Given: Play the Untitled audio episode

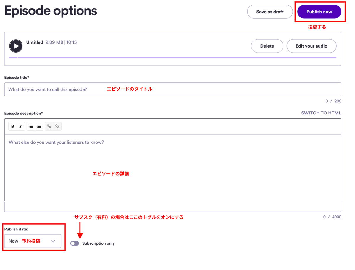Looking at the screenshot, I should pyautogui.click(x=16, y=46).
